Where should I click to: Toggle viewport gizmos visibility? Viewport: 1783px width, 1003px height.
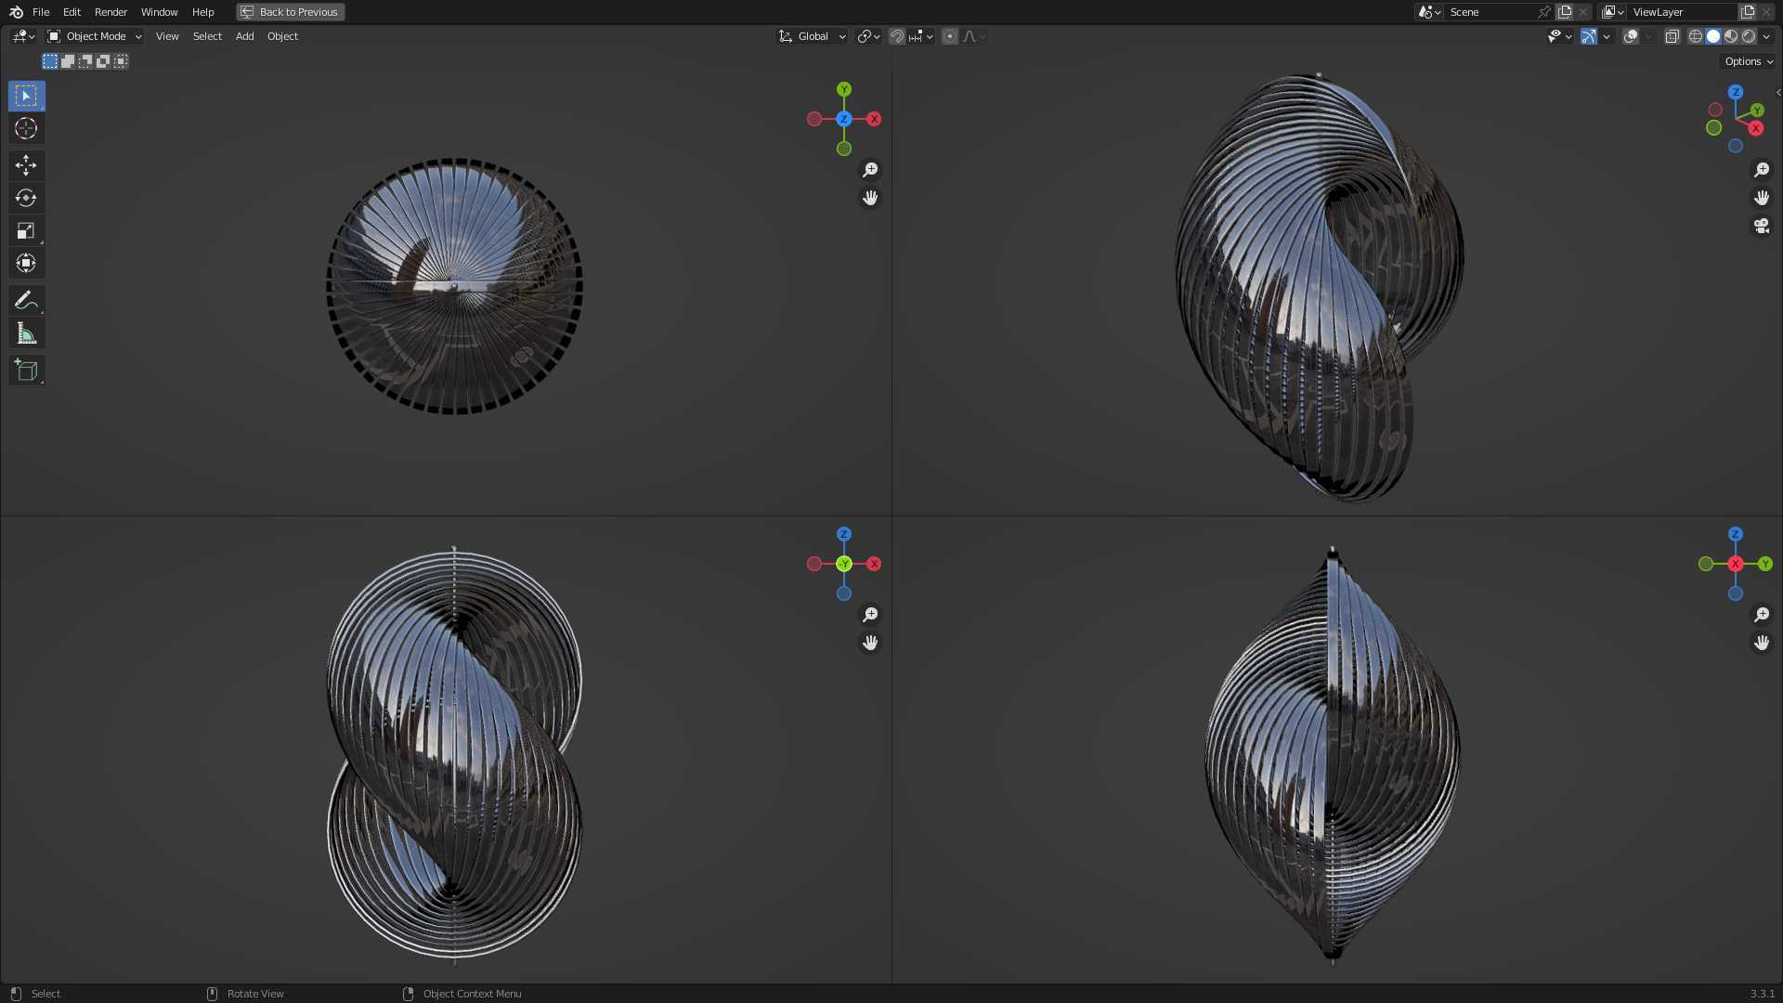point(1589,36)
